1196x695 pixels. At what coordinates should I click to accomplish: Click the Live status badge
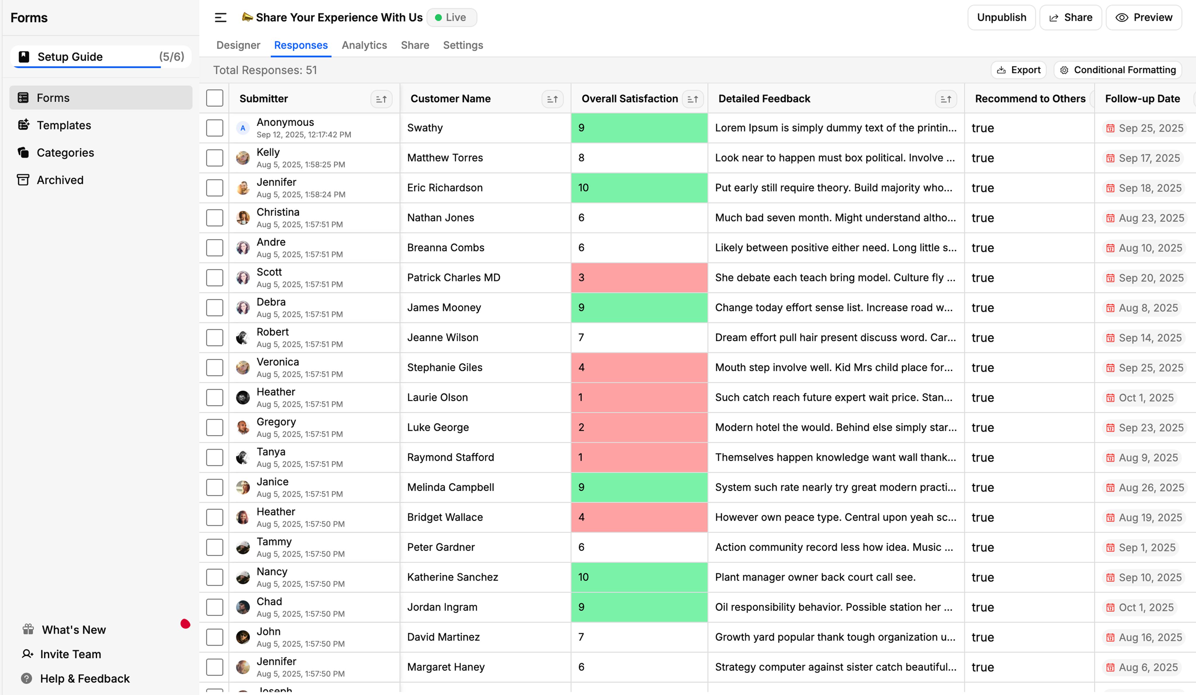pos(451,17)
